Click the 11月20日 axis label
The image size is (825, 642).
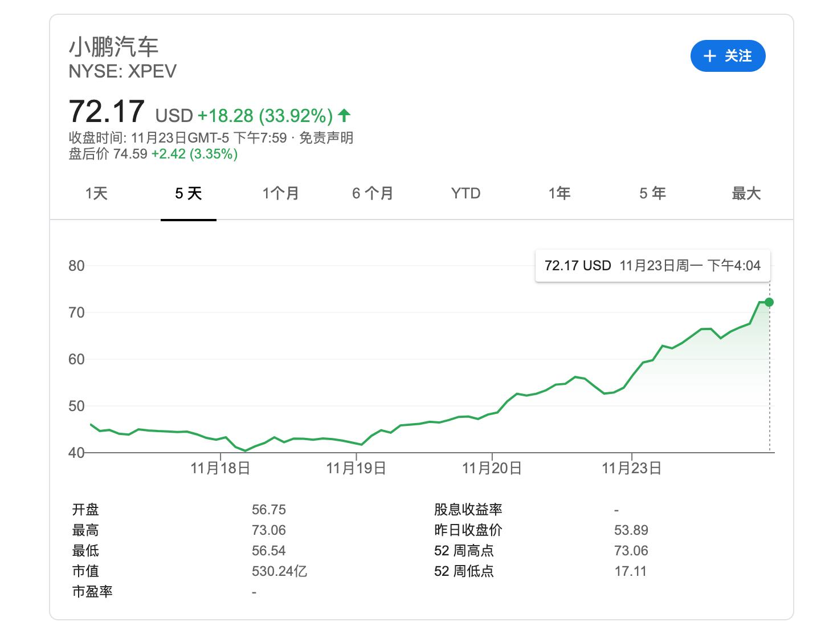[492, 469]
